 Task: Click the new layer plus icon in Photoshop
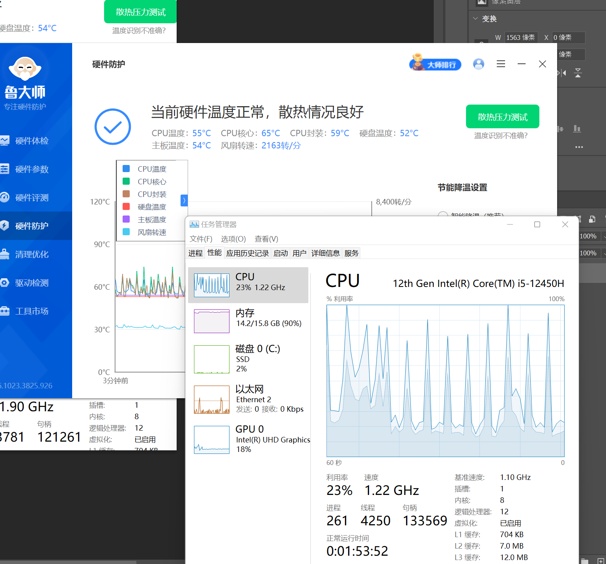[601, 560]
